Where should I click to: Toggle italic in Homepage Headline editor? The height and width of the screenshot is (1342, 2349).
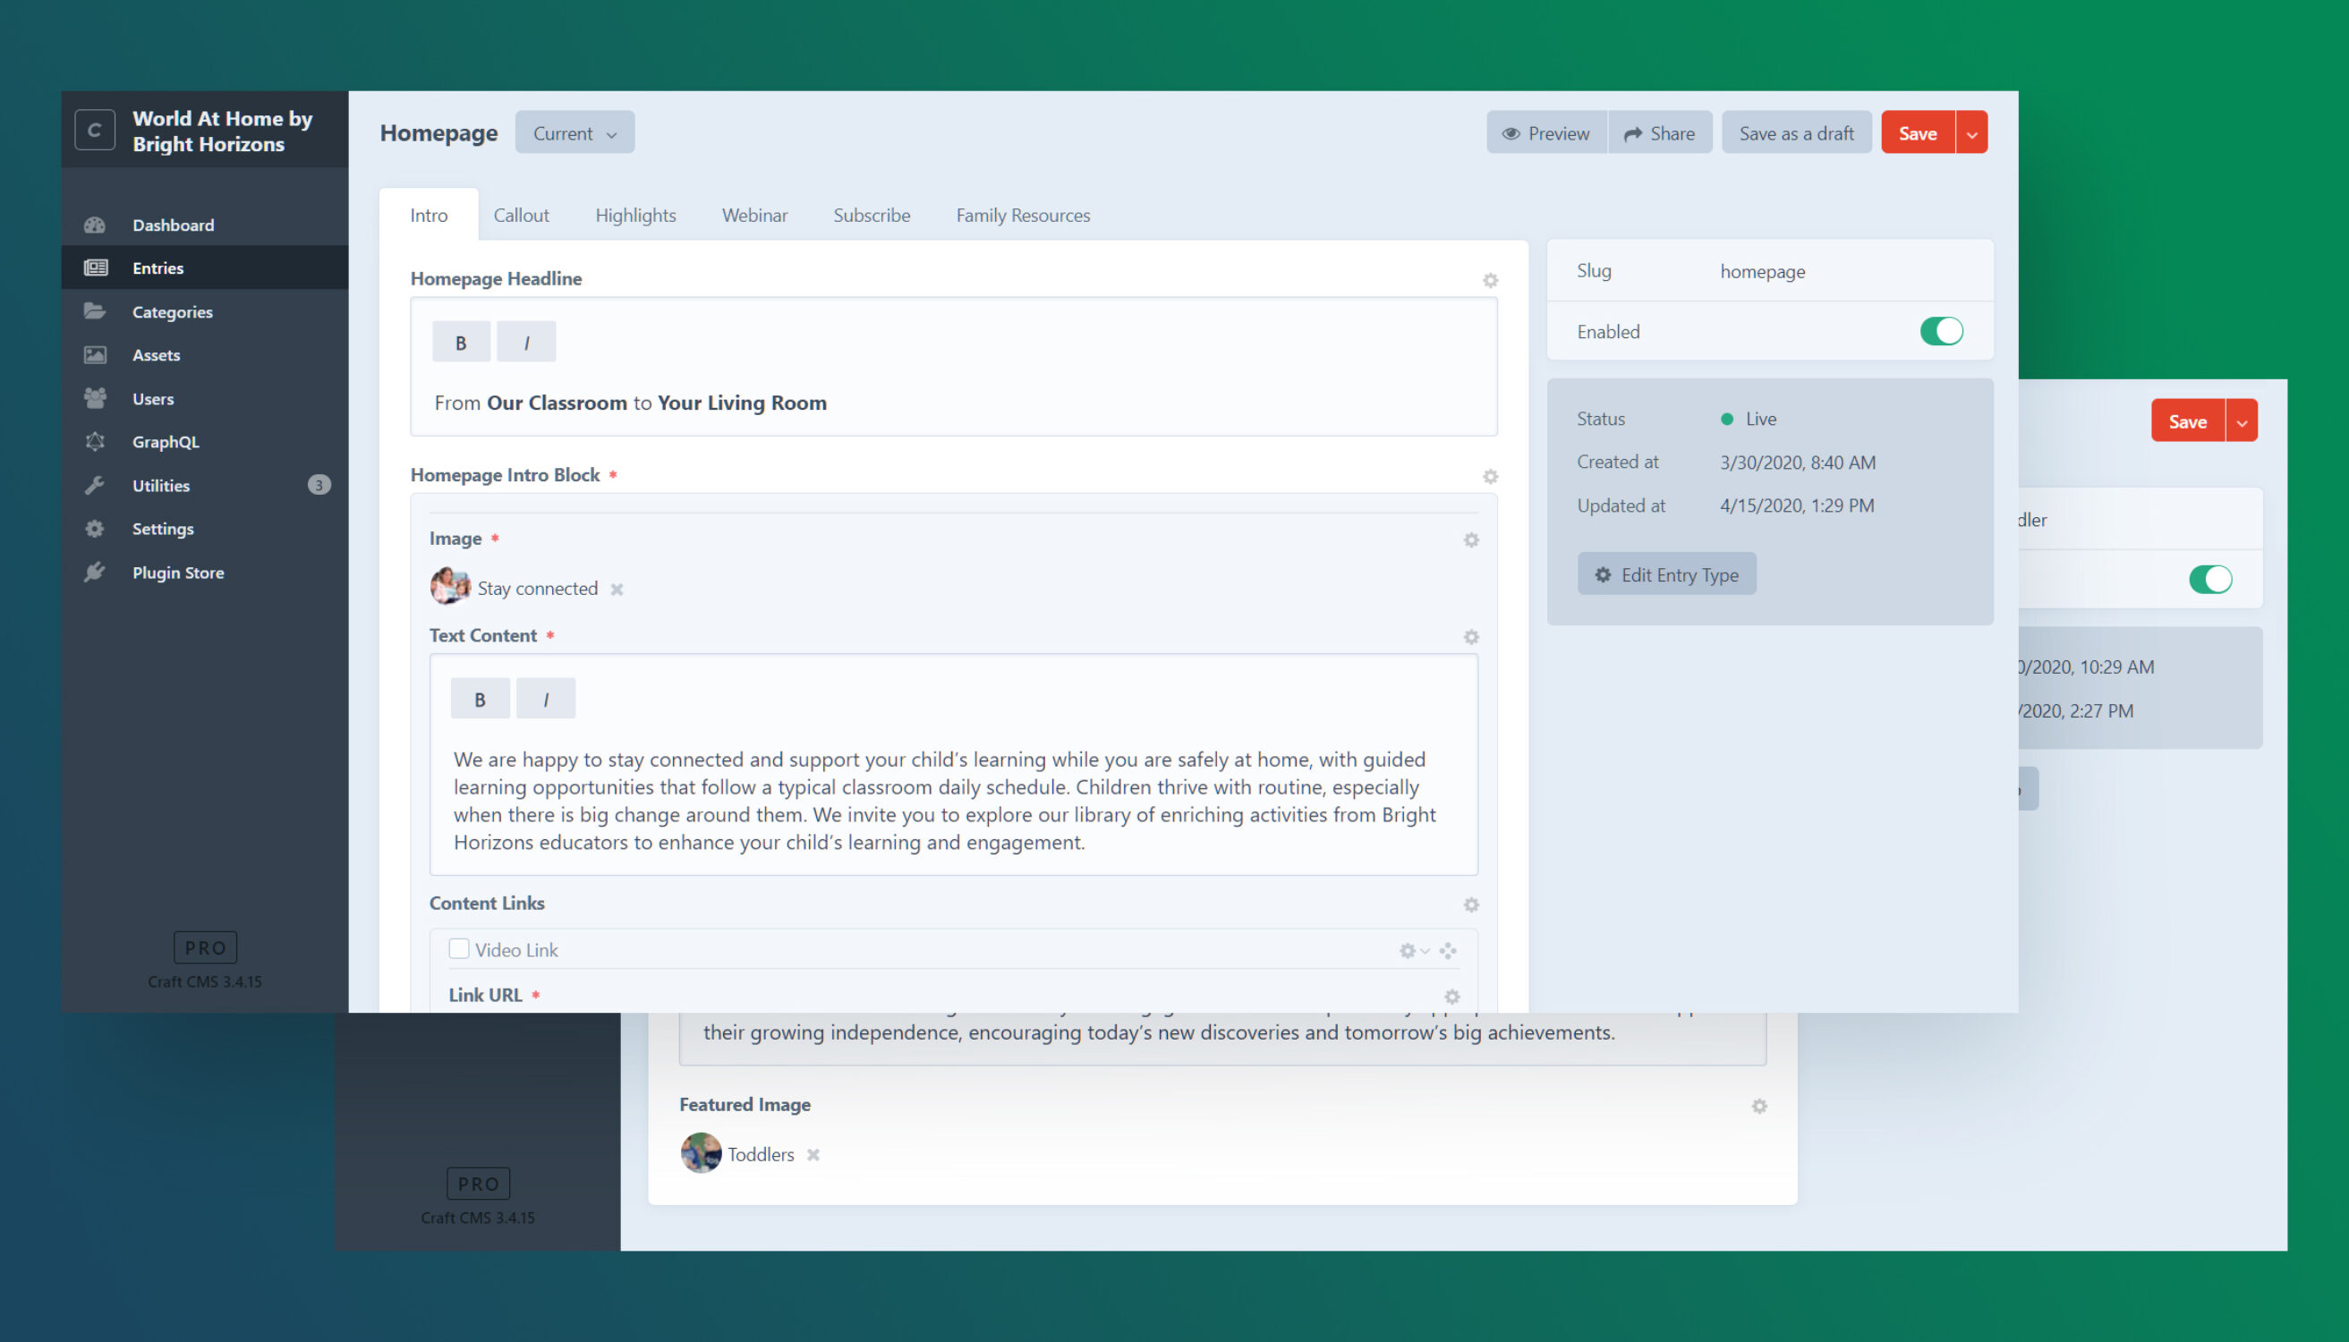tap(526, 342)
